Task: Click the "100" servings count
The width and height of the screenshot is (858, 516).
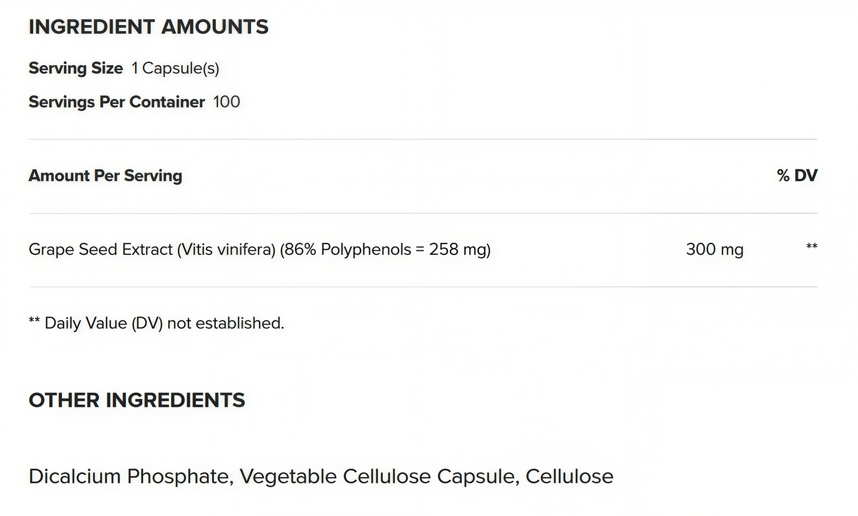Action: (x=227, y=102)
